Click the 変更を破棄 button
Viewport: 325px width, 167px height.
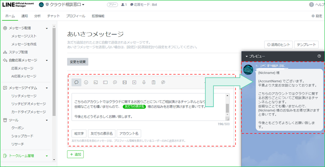click(x=78, y=62)
